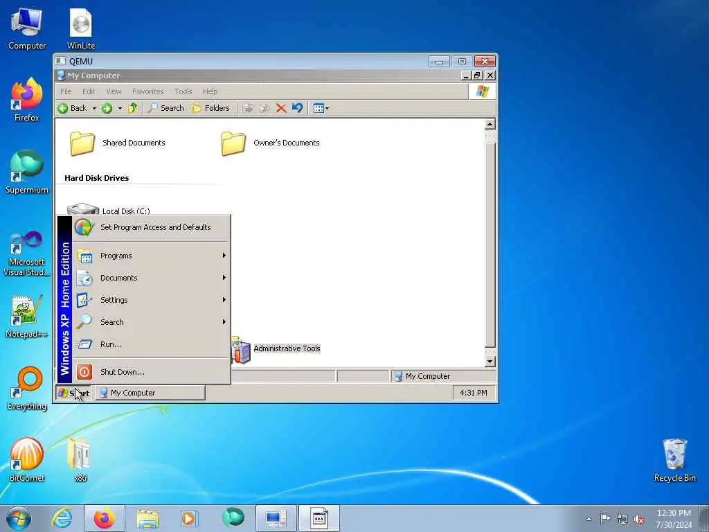Open the Help menu

pyautogui.click(x=210, y=91)
